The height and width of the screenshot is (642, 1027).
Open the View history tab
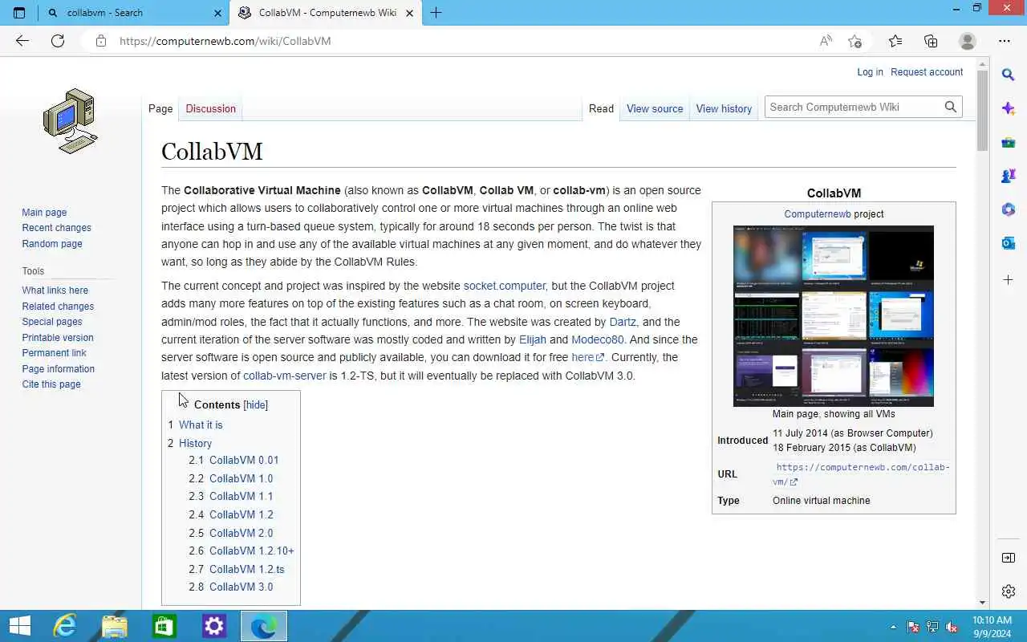coord(724,108)
